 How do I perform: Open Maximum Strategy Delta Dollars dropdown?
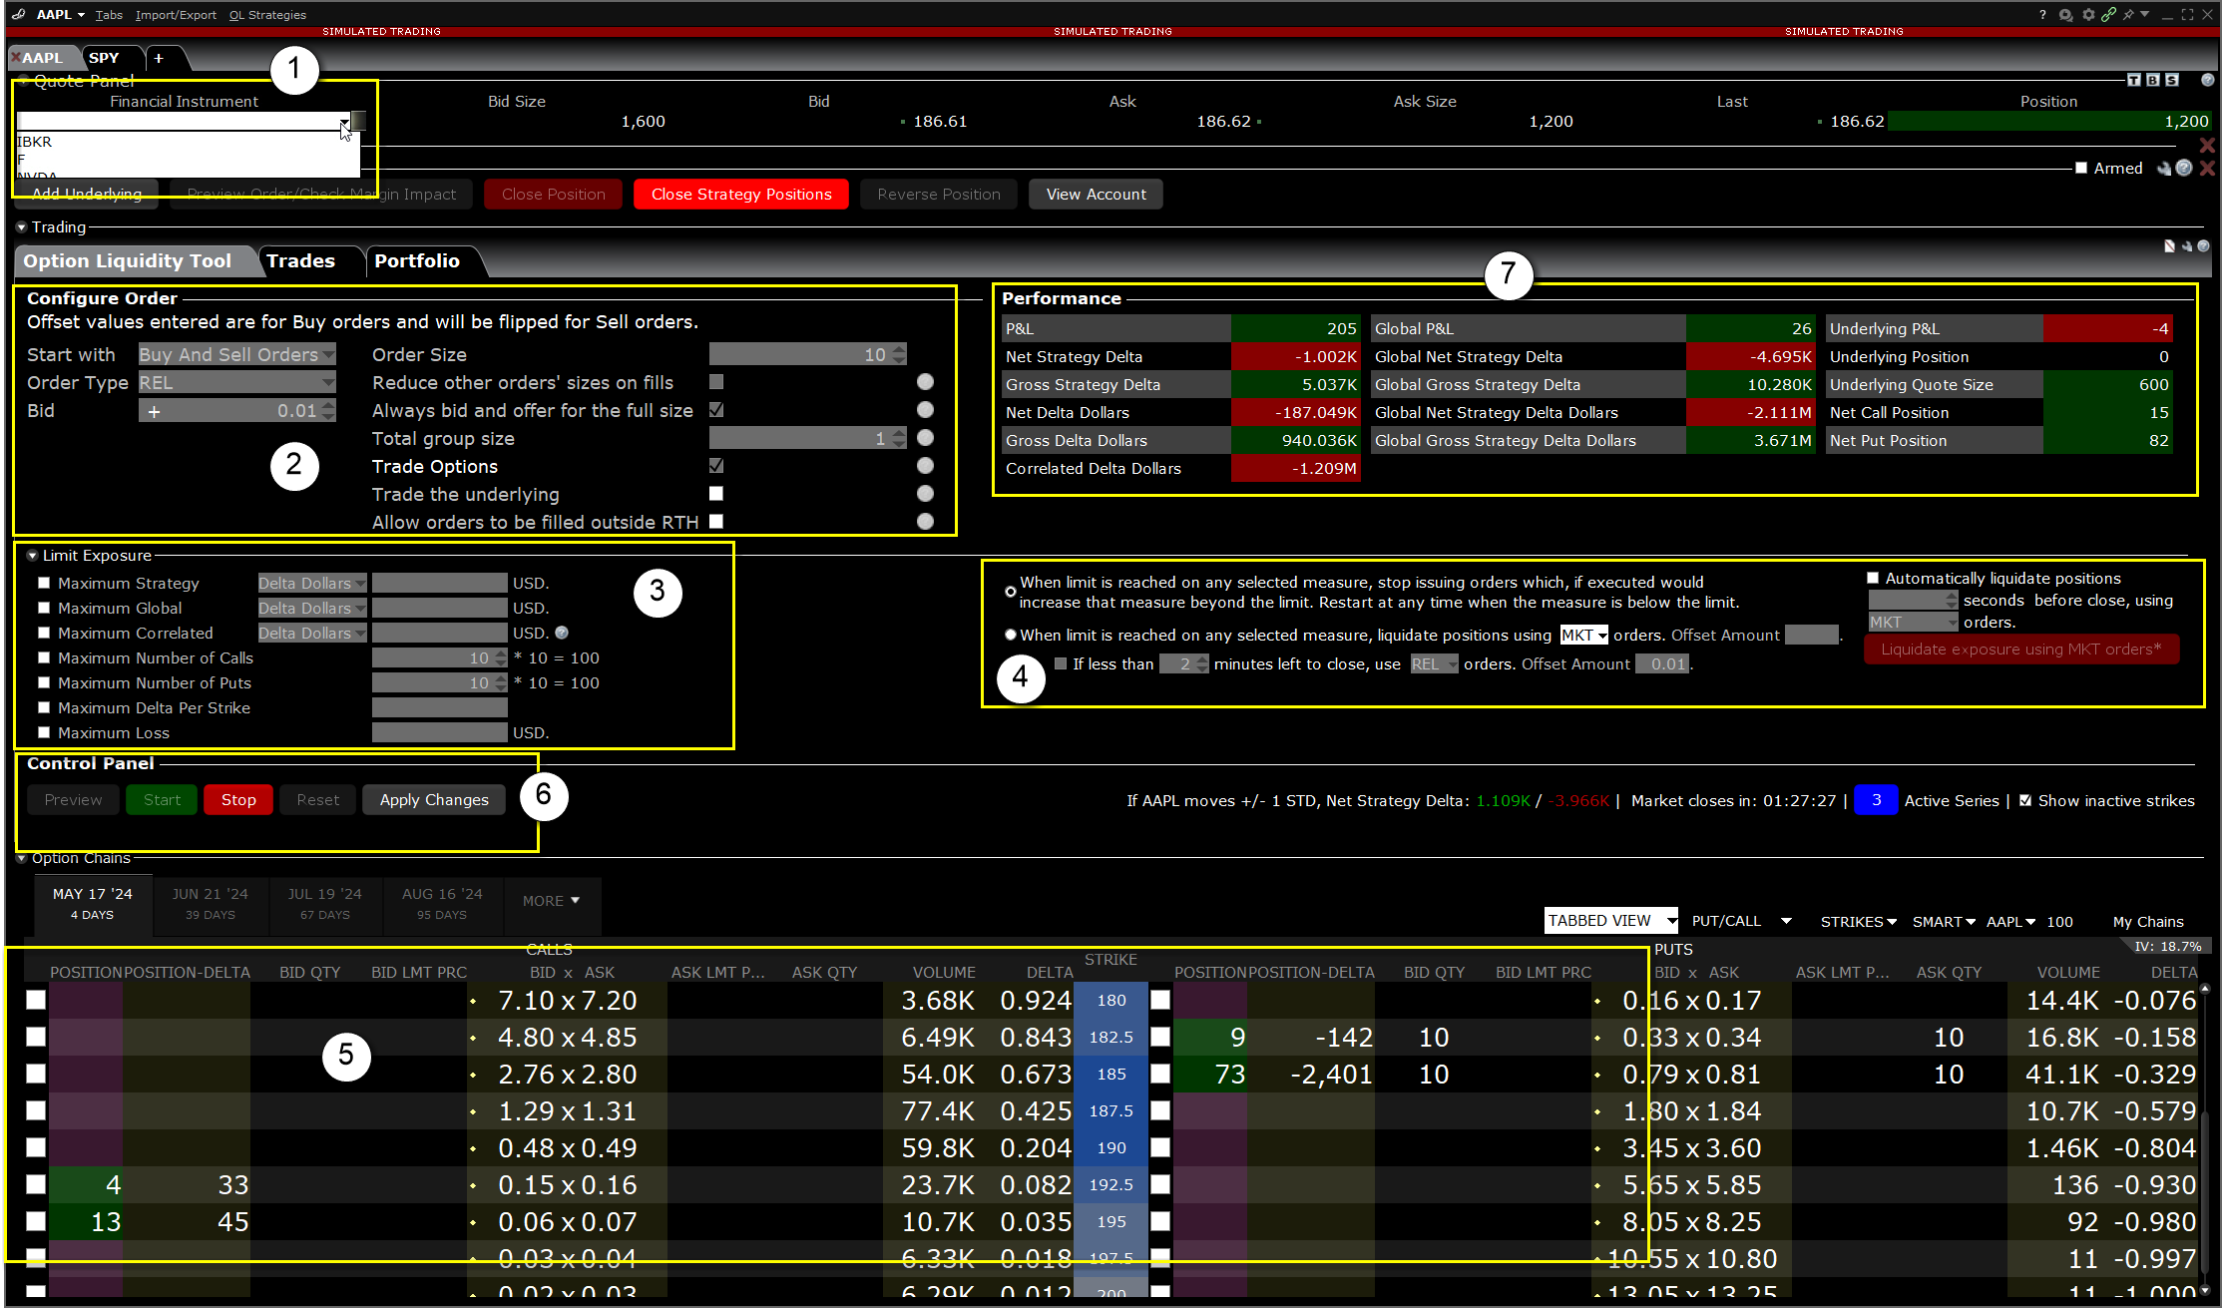(312, 584)
